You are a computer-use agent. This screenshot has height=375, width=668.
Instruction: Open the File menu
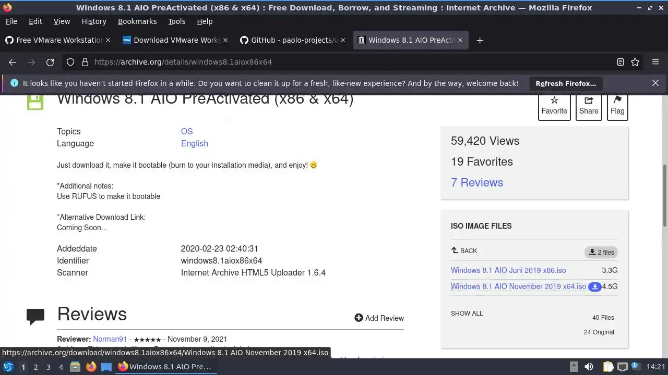pos(11,21)
